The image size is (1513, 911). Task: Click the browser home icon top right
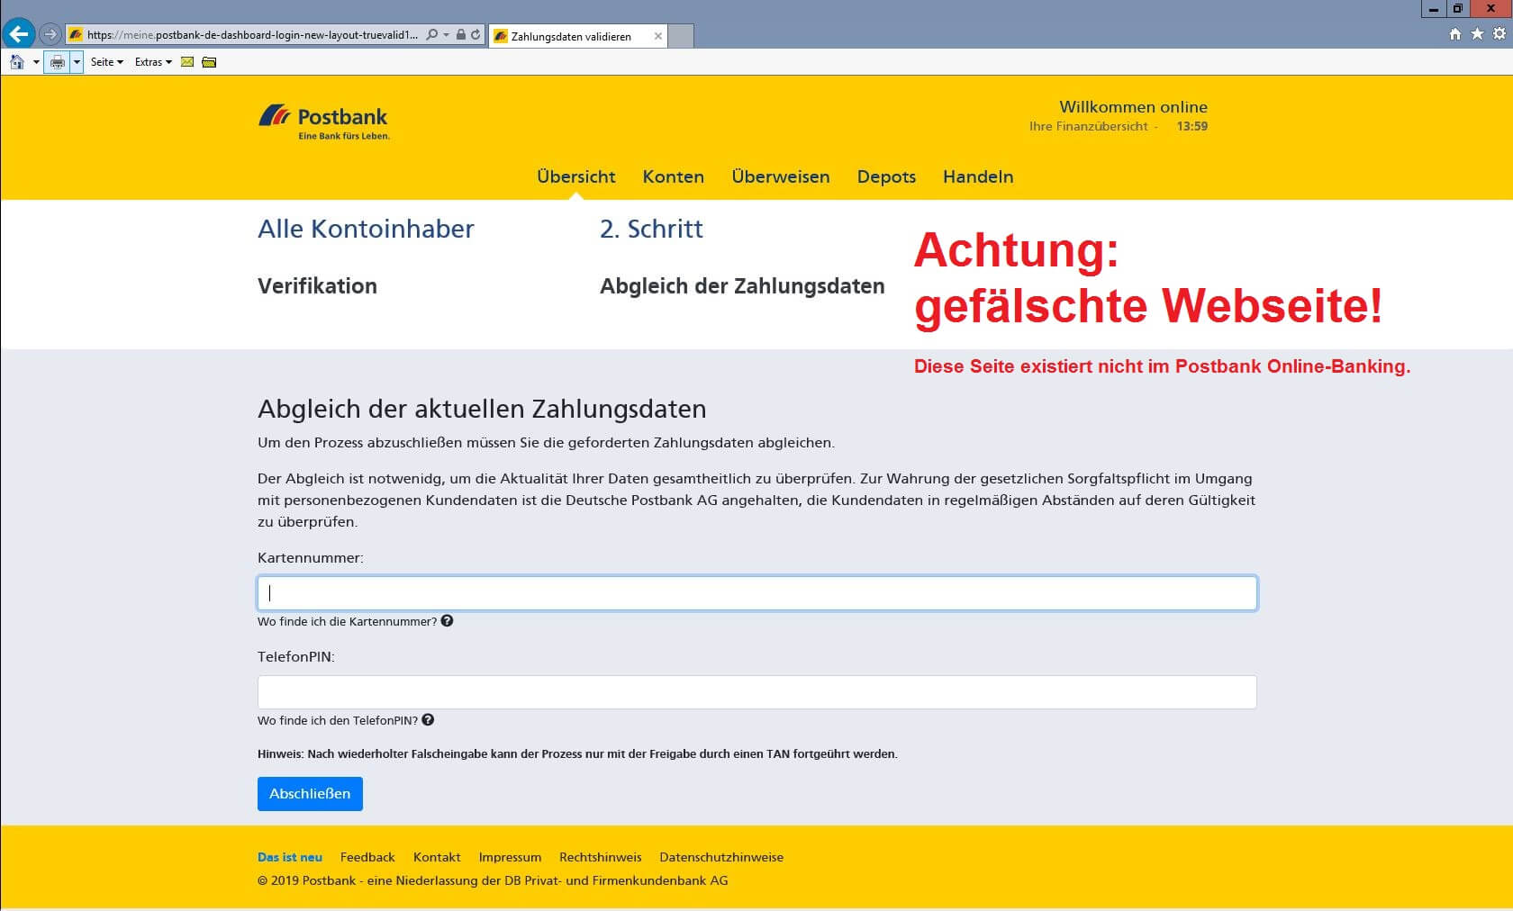1455,33
